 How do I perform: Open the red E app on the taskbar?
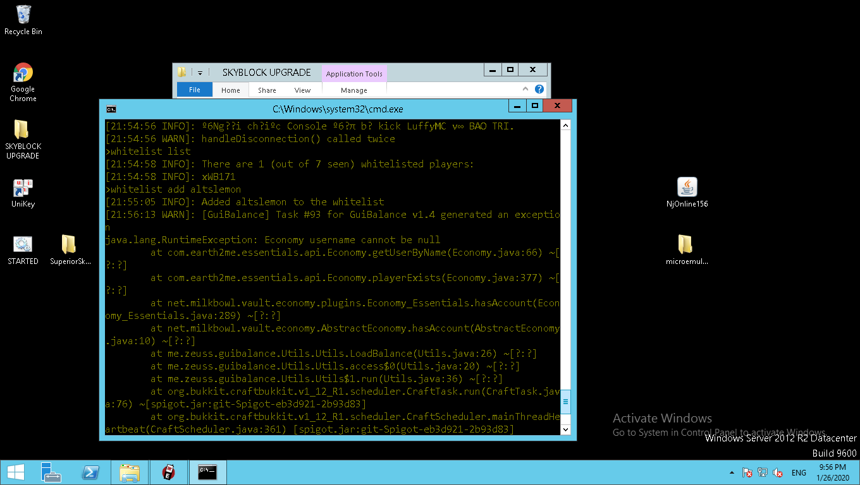pos(169,472)
